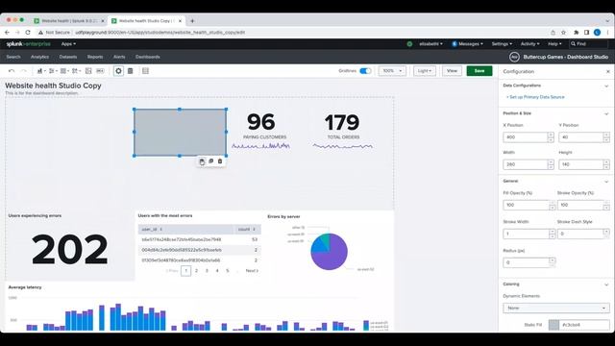Click the green health status icon
This screenshot has width=615, height=346.
pos(409,44)
